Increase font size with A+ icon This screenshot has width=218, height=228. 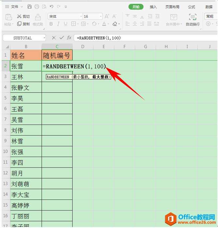(107, 16)
